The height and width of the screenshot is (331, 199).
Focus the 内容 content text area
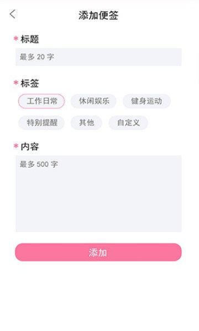coord(98,194)
